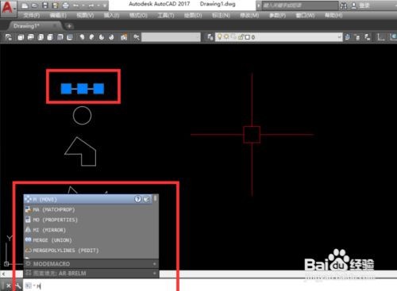Click the Open file icon in quick access toolbar

35,6
